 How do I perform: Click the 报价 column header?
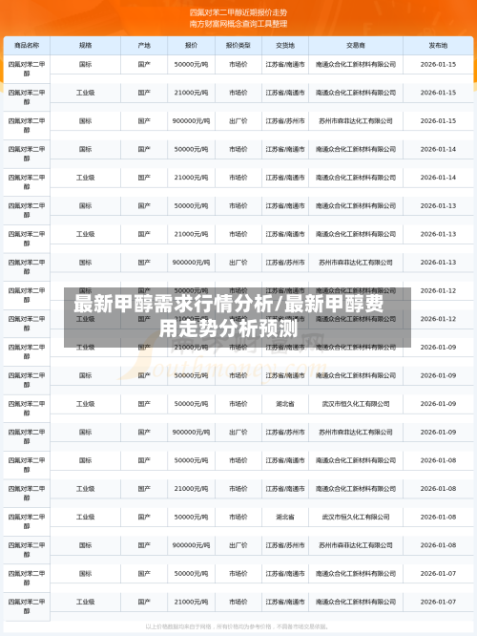click(191, 46)
